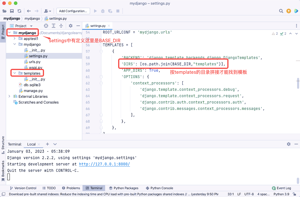Toggle the Project tool window sidebar button
This screenshot has height=197, width=300.
[x=3, y=32]
